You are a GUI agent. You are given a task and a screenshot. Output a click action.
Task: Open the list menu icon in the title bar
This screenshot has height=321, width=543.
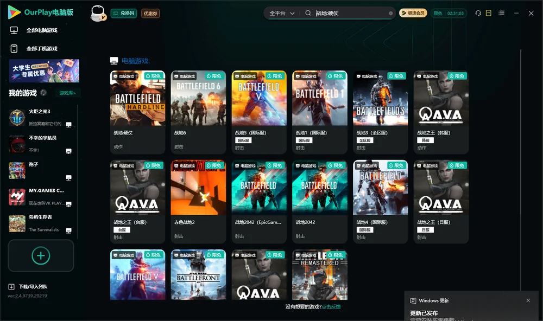click(x=501, y=13)
